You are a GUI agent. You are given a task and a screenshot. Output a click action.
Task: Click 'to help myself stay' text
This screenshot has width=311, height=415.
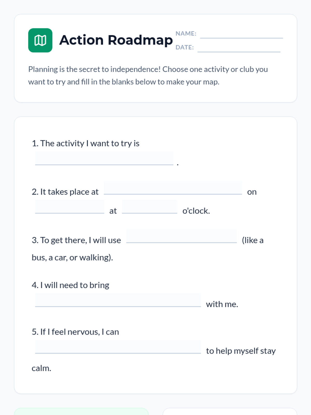[x=241, y=351]
